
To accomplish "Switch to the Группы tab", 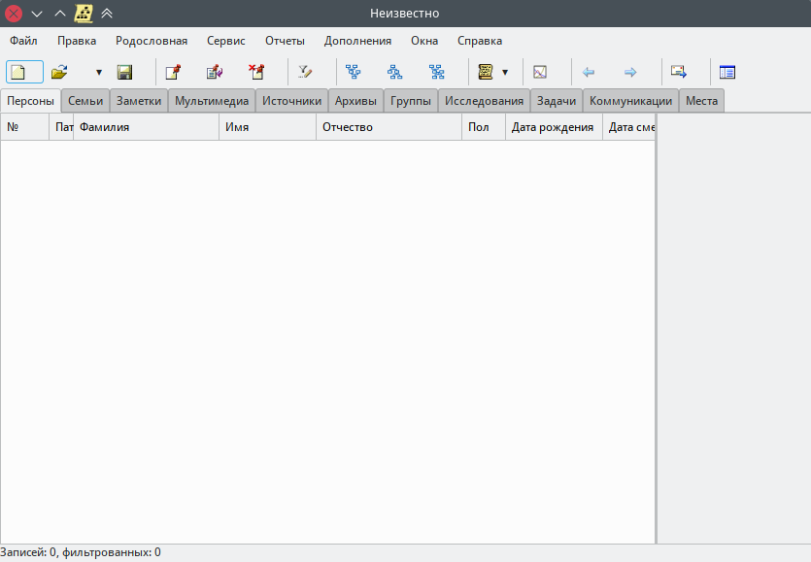I will 411,101.
